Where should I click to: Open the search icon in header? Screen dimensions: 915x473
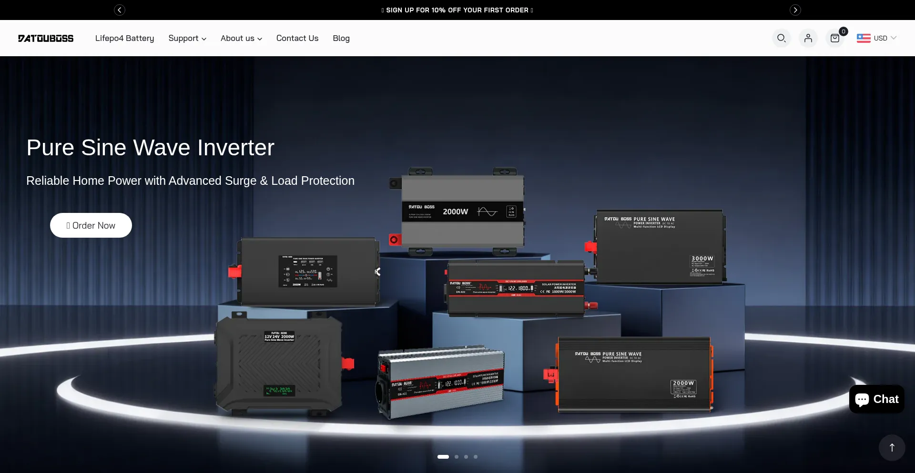coord(781,38)
